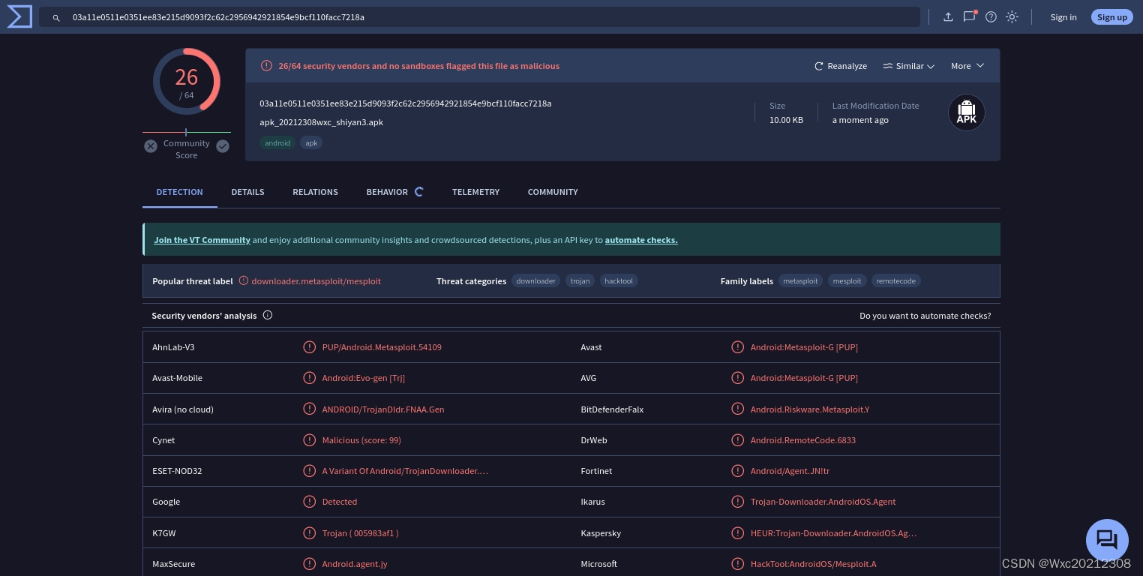This screenshot has height=576, width=1143.
Task: Click the metasploit family label chip
Action: coord(800,280)
